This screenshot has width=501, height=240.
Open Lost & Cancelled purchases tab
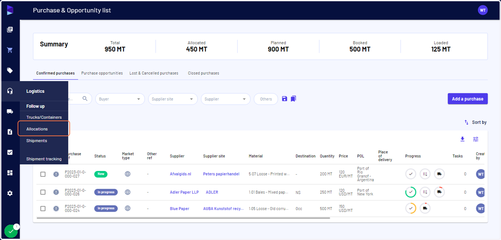pyautogui.click(x=154, y=73)
